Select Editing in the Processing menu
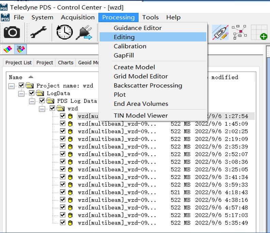270x233 pixels. pyautogui.click(x=153, y=37)
